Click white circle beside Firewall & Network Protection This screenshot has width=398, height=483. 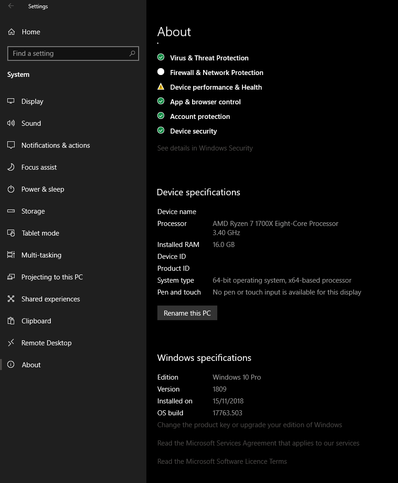pyautogui.click(x=161, y=72)
